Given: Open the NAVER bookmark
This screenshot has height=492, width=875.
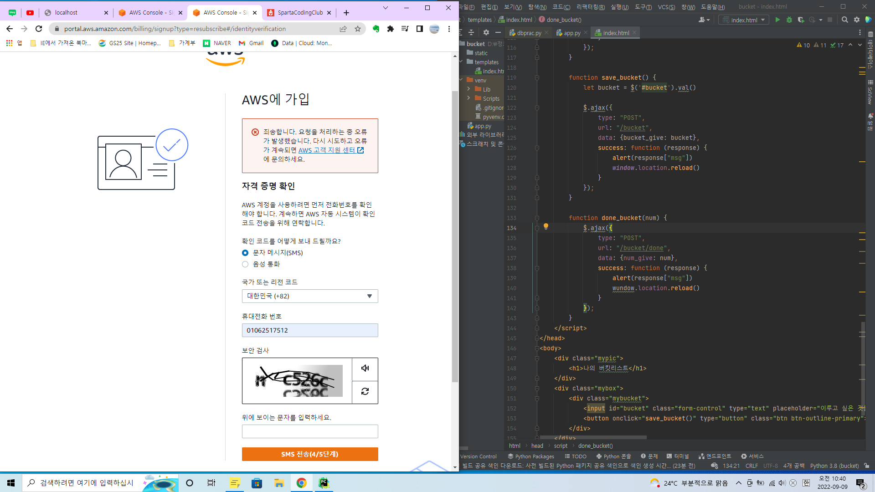Looking at the screenshot, I should click(x=217, y=43).
